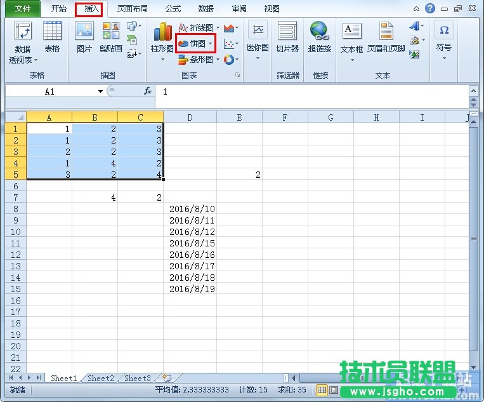Open the Symbol (符号) menu
The height and width of the screenshot is (402, 484).
tap(444, 40)
